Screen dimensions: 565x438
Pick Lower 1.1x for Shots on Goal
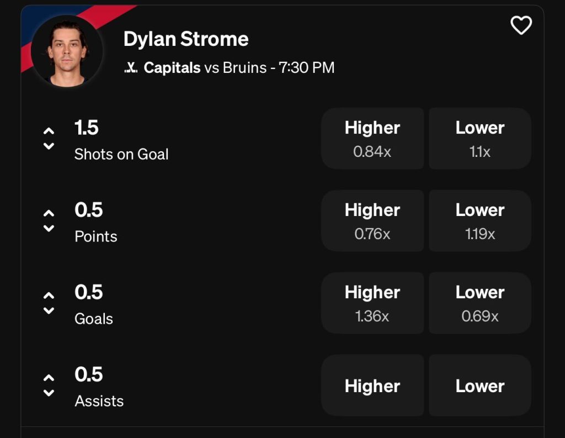(480, 138)
